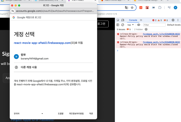Viewport: 181px width, 122px height.
Task: Open the media control playlist icon
Action: pyautogui.click(x=169, y=8)
